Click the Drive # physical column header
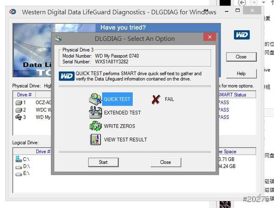Viewport: 274px width, 208px height. (x=24, y=95)
